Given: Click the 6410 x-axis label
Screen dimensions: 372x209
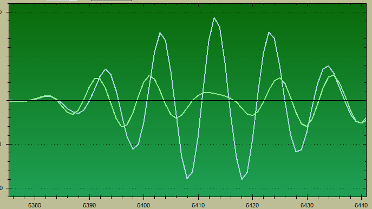Looking at the screenshot, I should pos(198,205).
